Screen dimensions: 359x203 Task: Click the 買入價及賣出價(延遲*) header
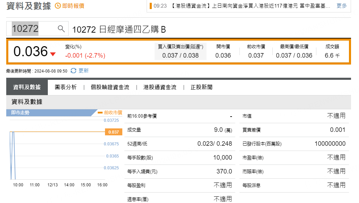coord(181,46)
